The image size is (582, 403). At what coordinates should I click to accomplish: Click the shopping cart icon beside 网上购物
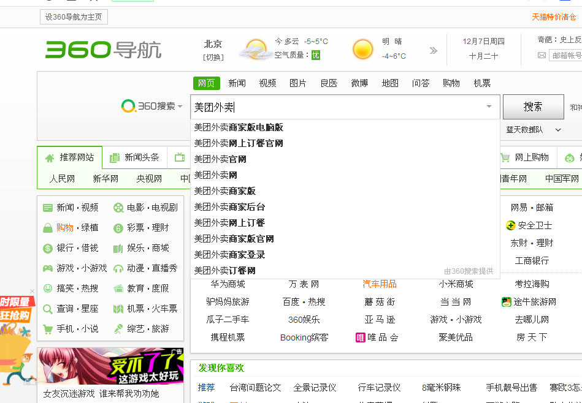[x=505, y=158]
